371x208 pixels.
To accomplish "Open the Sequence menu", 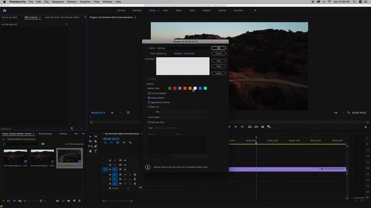I will pyautogui.click(x=58, y=2).
